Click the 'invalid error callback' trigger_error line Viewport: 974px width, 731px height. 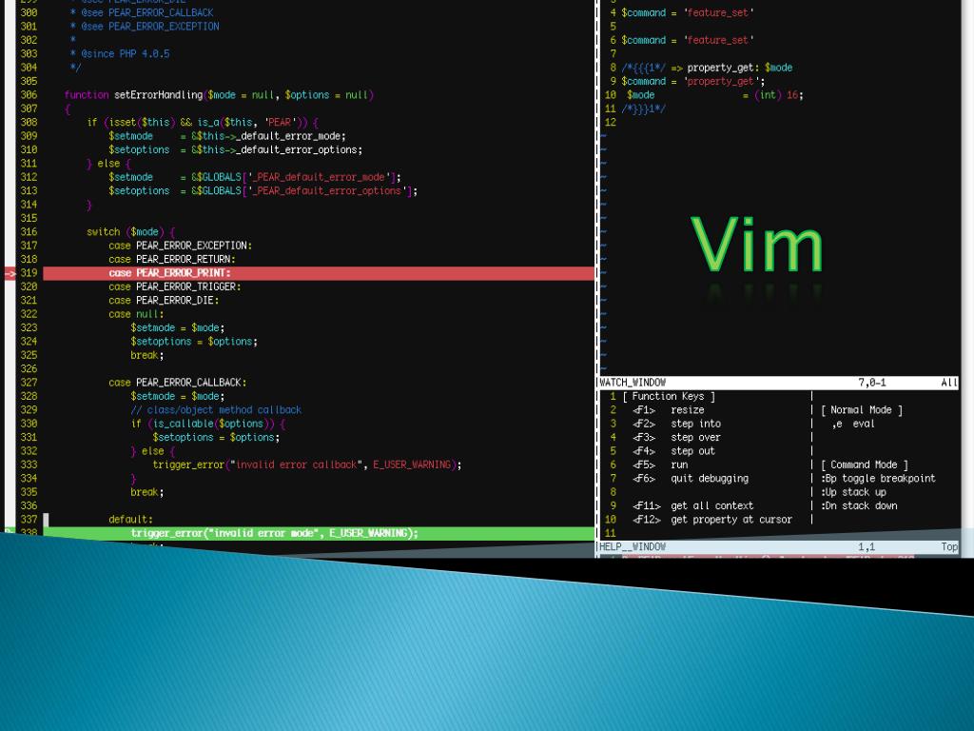click(x=307, y=464)
